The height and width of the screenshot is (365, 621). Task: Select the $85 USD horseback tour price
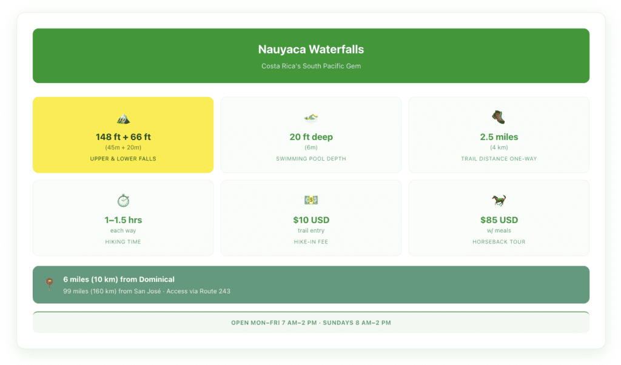[498, 220]
